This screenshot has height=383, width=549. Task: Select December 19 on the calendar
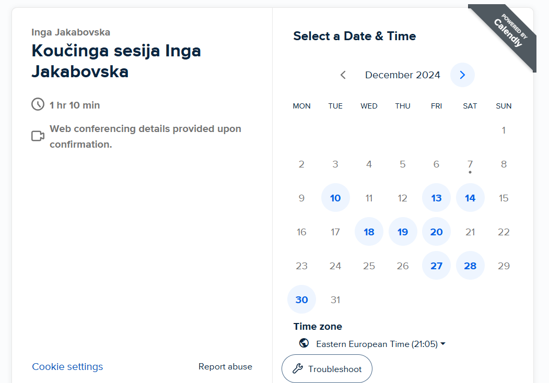pos(403,232)
